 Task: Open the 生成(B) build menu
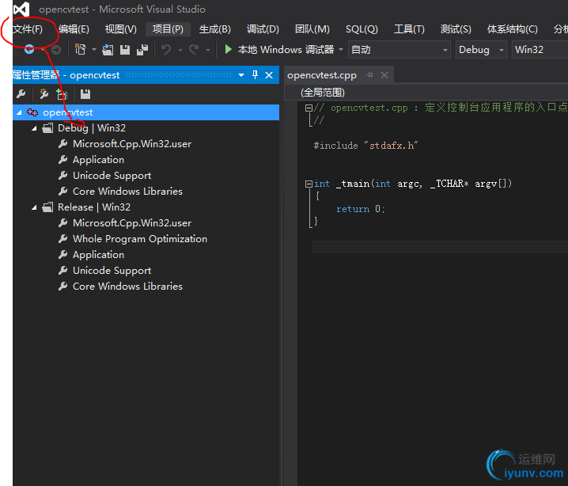(x=214, y=29)
